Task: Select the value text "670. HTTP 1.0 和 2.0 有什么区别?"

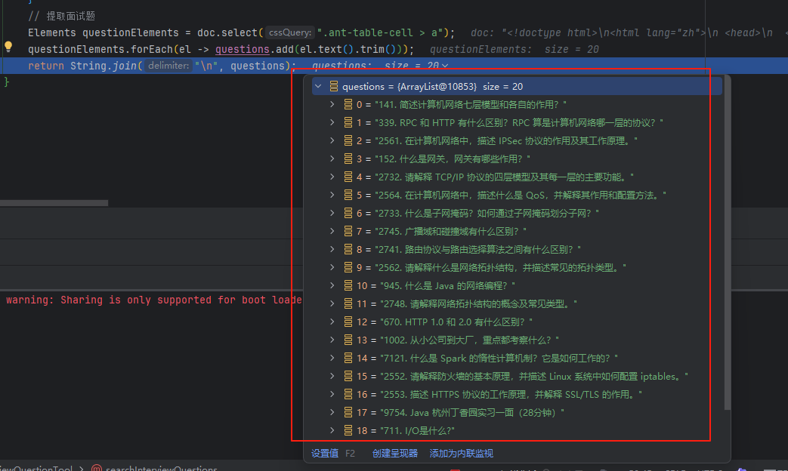Action: tap(456, 322)
